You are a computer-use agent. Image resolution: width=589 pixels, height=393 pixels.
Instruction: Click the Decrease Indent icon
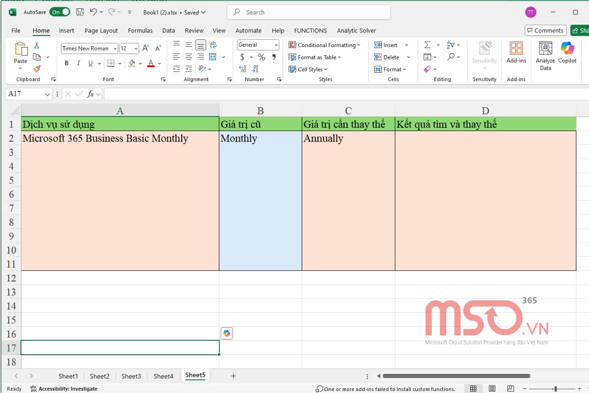click(176, 69)
